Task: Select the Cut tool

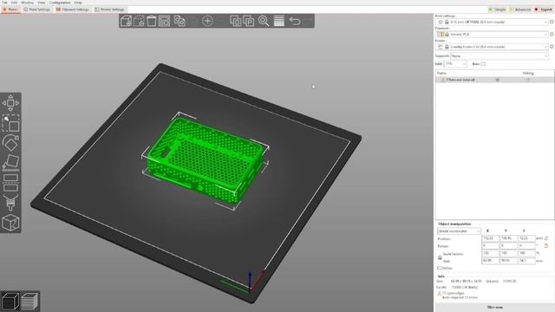Action: pos(10,183)
